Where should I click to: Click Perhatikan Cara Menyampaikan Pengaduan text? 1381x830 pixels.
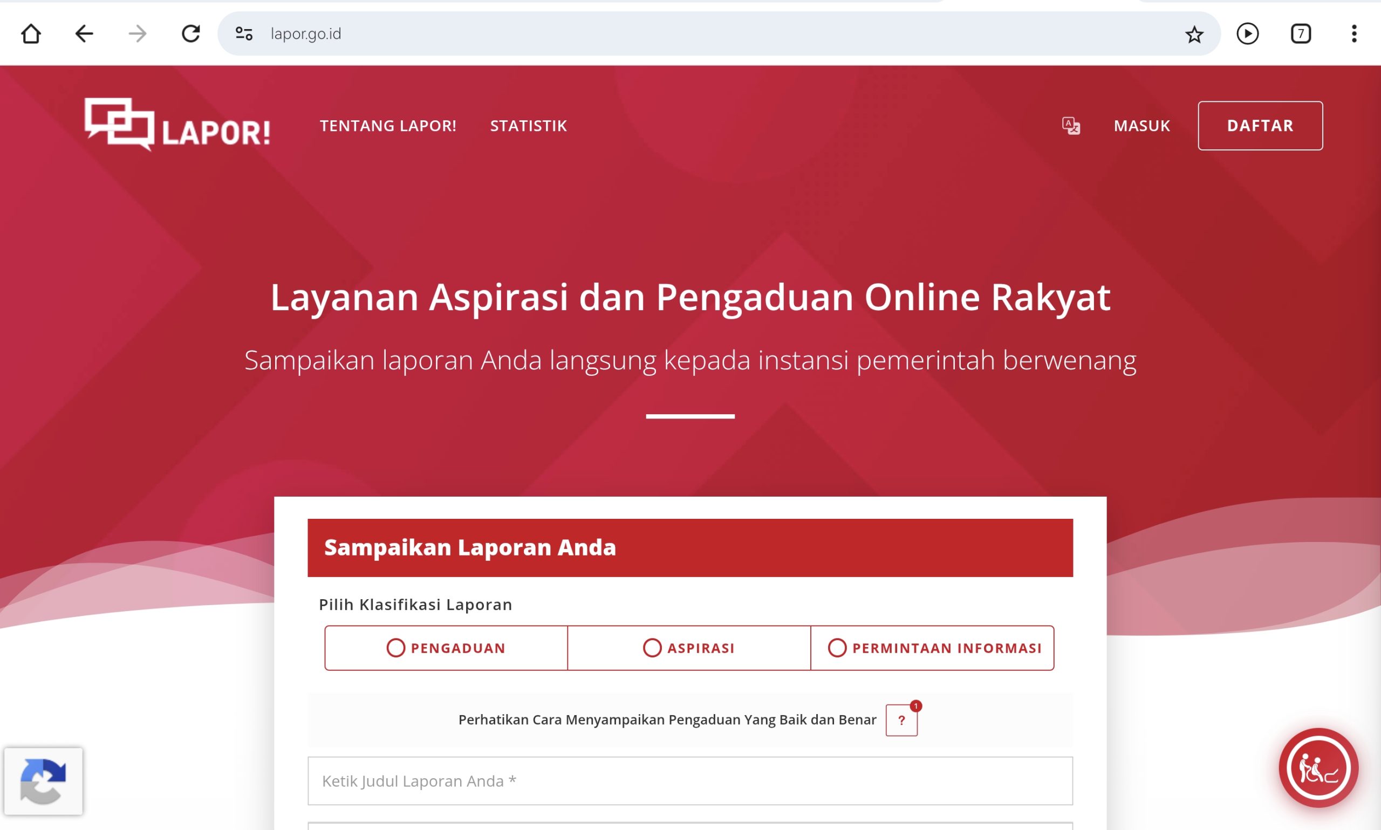[x=667, y=720]
